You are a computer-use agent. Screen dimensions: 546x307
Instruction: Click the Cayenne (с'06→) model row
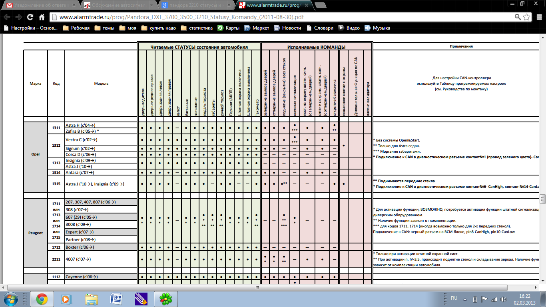click(x=101, y=277)
